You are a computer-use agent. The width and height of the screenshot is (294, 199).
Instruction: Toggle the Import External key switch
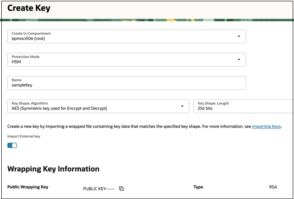[x=12, y=146]
